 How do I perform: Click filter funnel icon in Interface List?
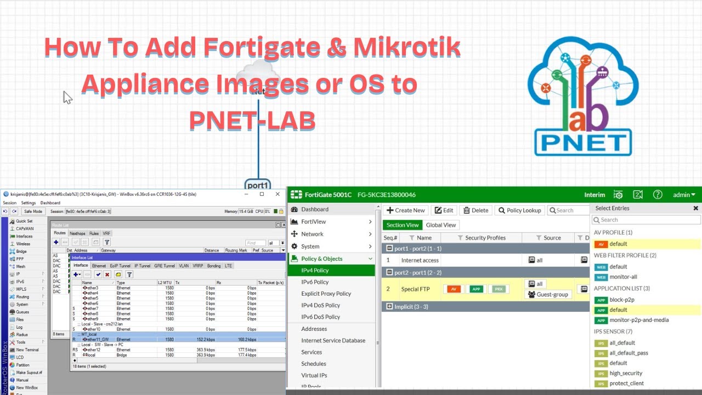click(129, 274)
